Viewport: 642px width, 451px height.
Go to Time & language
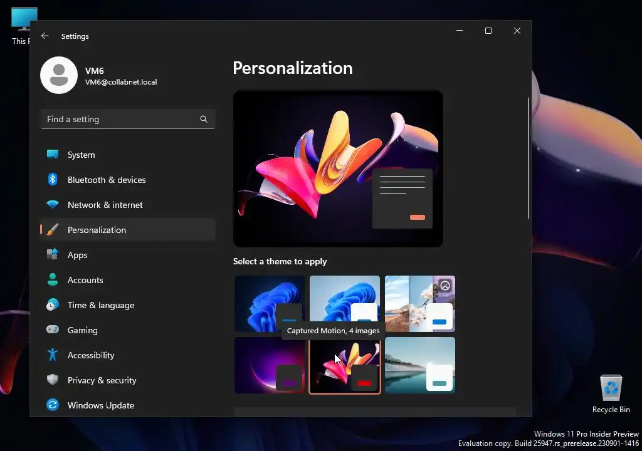coord(128,305)
